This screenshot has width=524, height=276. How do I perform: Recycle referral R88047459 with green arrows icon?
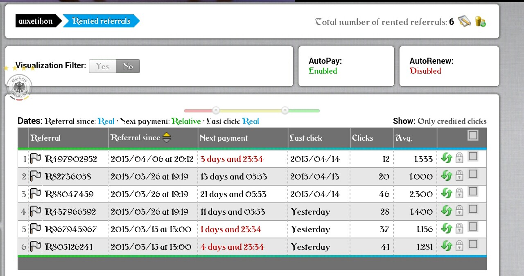coord(447,193)
